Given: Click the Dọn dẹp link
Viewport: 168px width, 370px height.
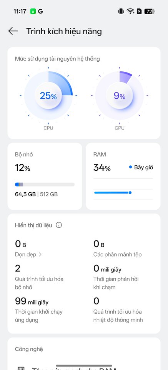Looking at the screenshot, I should (26, 254).
